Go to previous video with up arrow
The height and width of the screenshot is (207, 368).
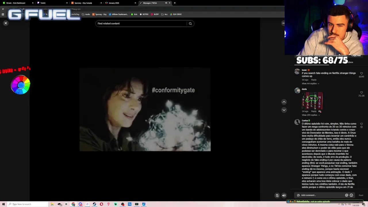tap(284, 102)
